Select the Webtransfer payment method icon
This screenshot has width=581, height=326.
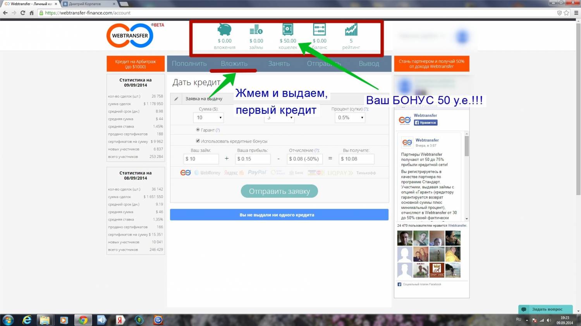click(x=186, y=172)
